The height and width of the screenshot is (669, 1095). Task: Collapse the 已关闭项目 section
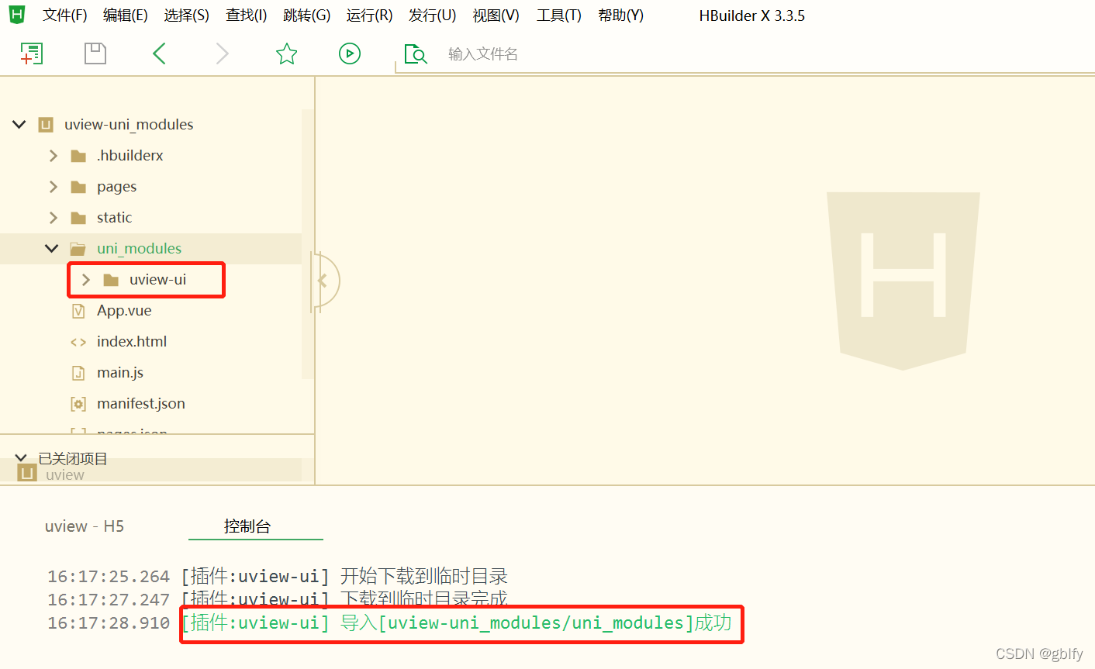click(x=21, y=458)
